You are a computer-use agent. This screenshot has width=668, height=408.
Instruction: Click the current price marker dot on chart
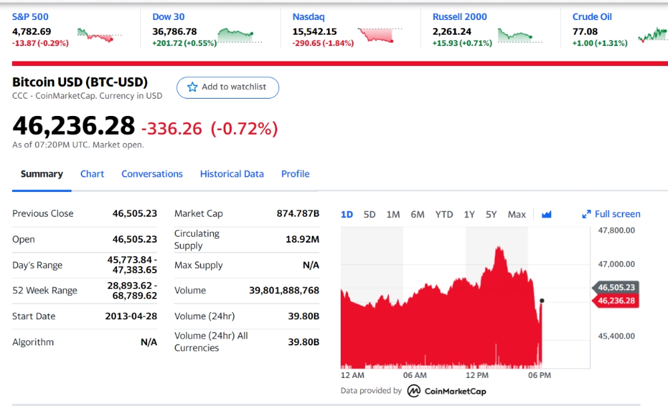click(542, 301)
